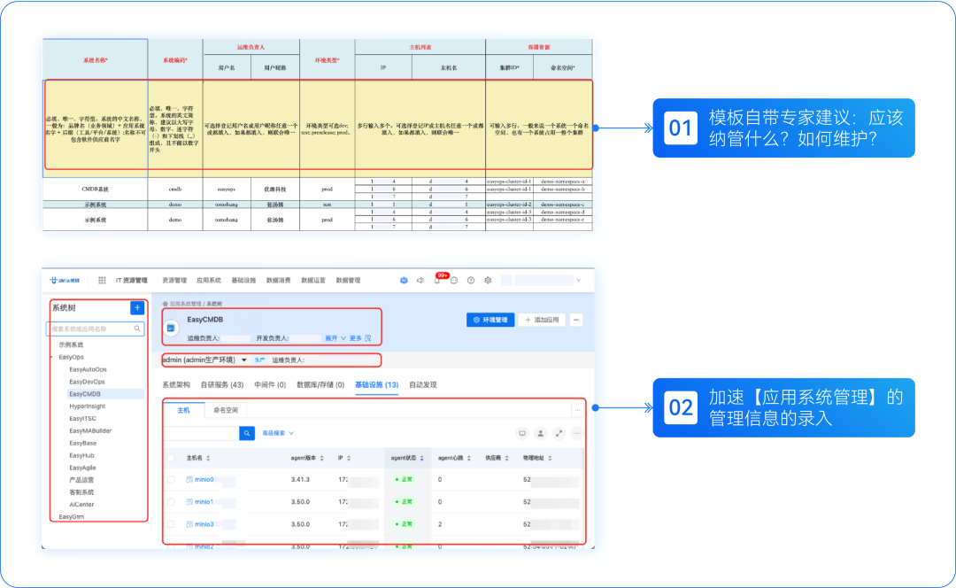Screen dimensions: 956x588
Task: Click the AI assistant icon in header
Action: [404, 281]
